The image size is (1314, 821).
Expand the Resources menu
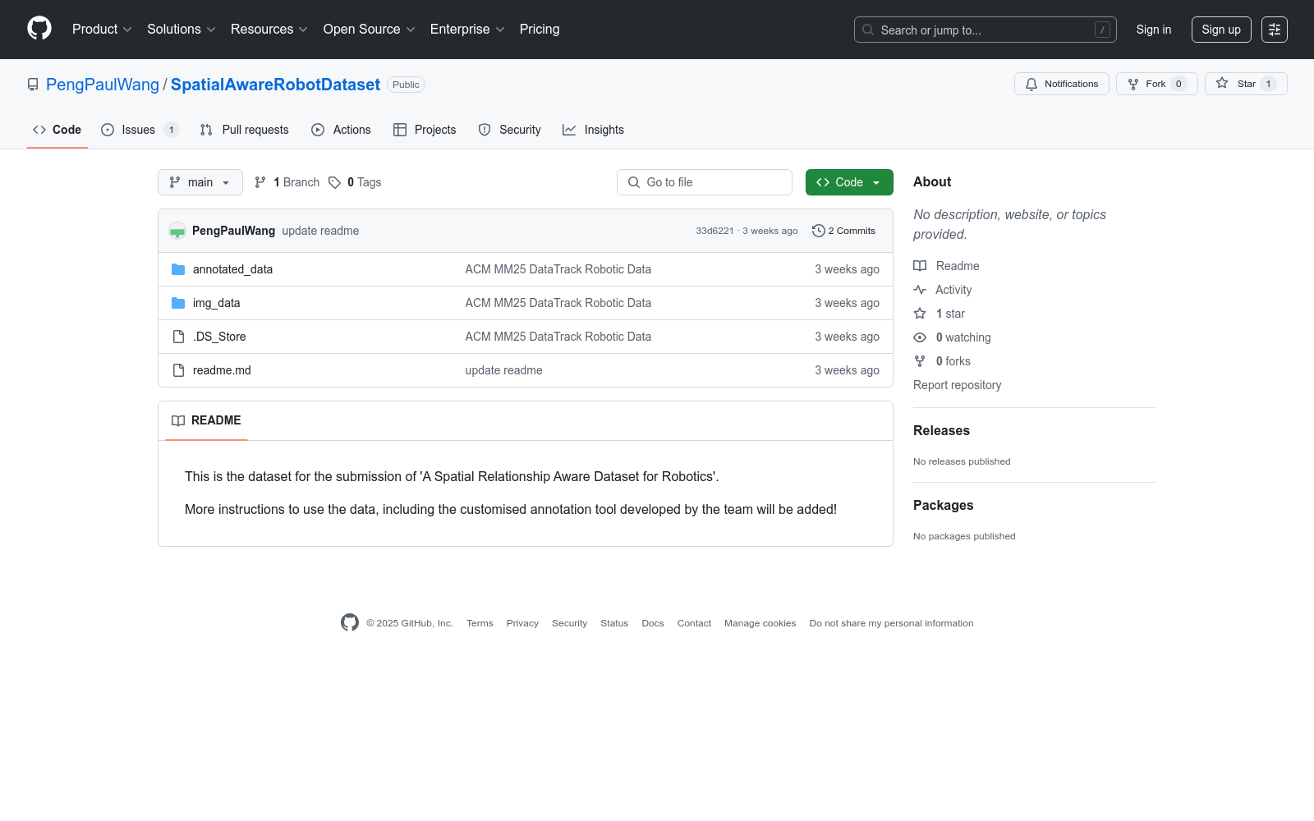pos(269,30)
